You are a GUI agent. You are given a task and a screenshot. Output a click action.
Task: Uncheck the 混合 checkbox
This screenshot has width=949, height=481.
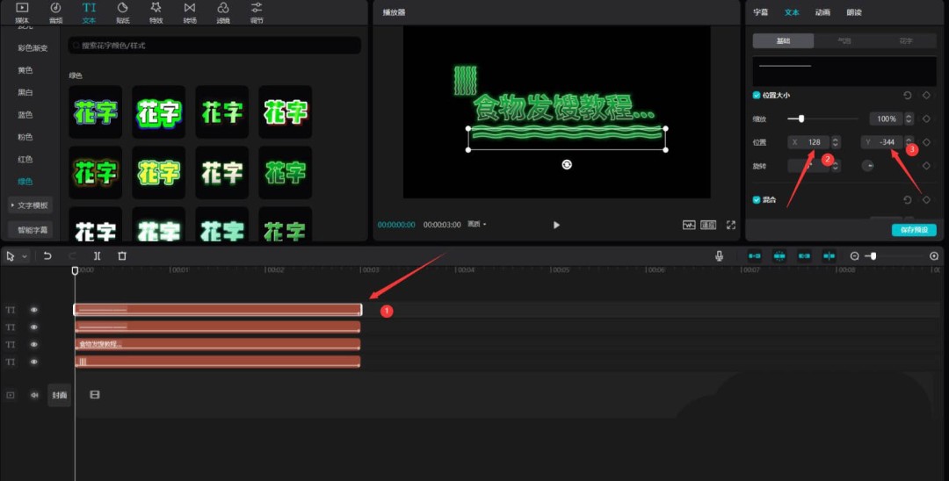point(757,199)
